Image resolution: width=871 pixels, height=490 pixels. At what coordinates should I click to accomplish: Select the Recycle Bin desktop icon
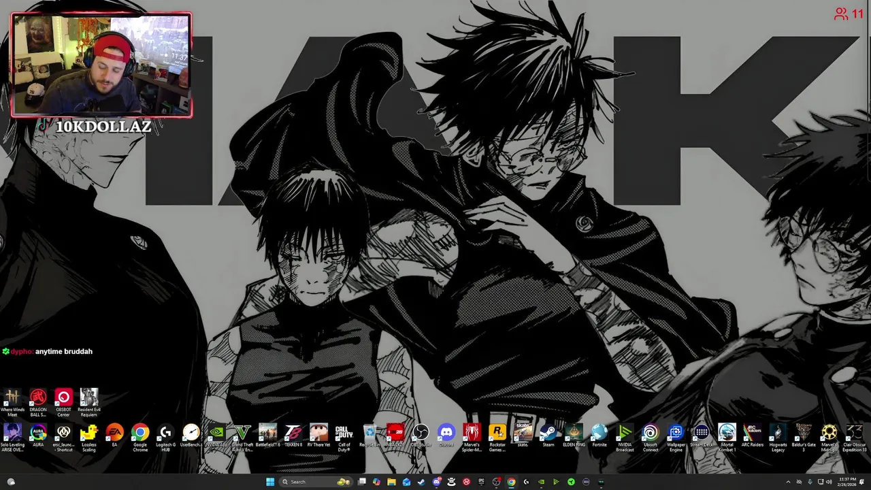point(369,436)
